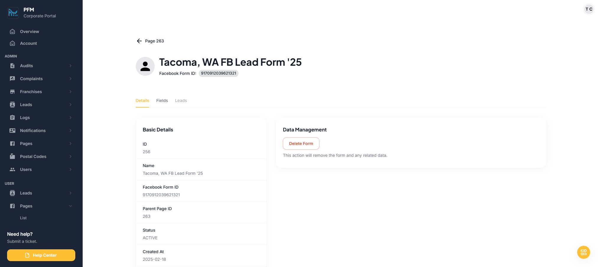Click the Audits sidebar icon

(12, 66)
